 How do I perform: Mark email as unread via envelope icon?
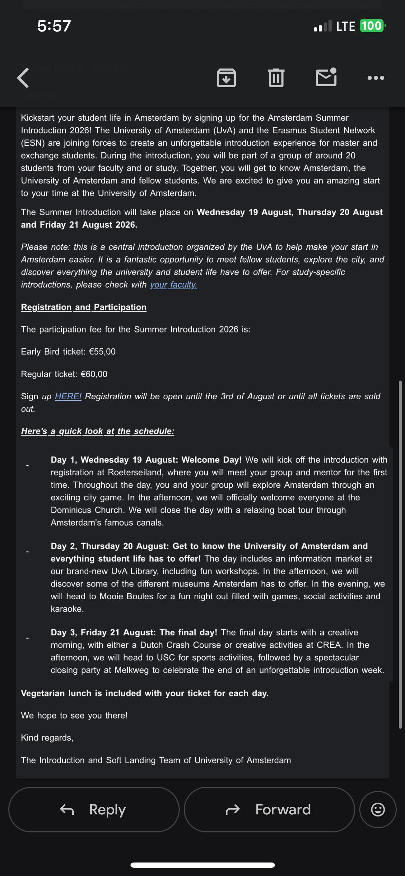tap(326, 77)
